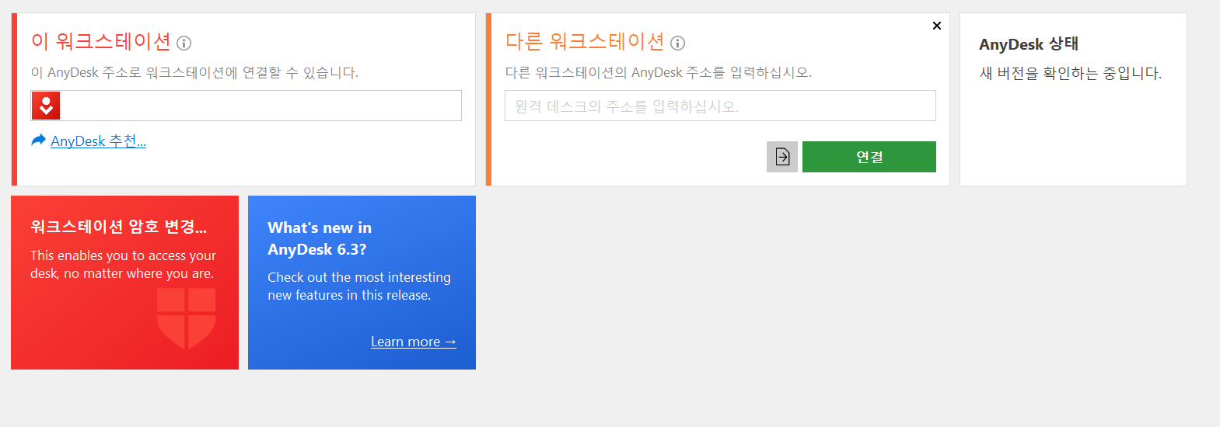
Task: Click text 다른 워크스테이션의 AnyDesk 주소를 입력하십시오
Action: (659, 72)
